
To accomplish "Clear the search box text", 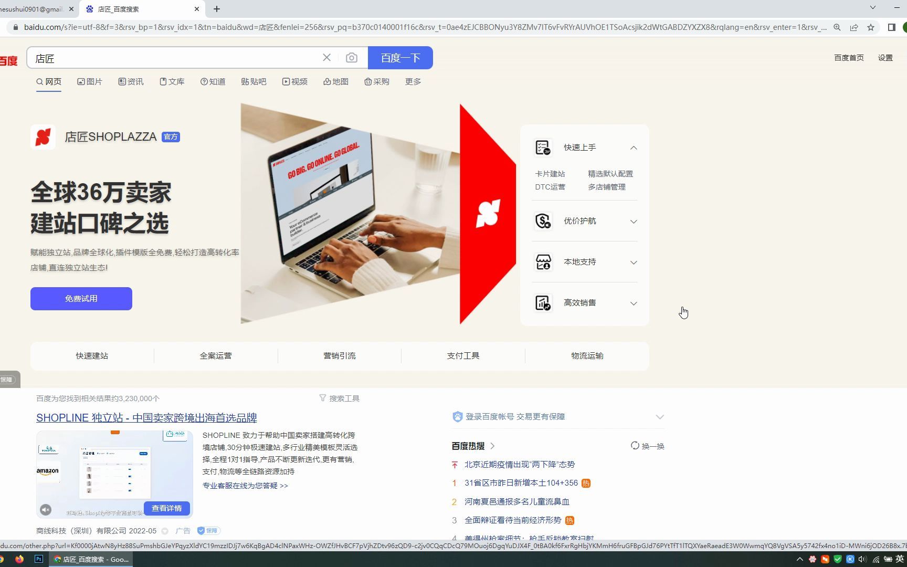I will [x=326, y=58].
